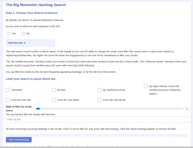The width and height of the screenshot is (193, 148).
Task: Tick From the Last Month checkbox
Action: [x=100, y=100]
